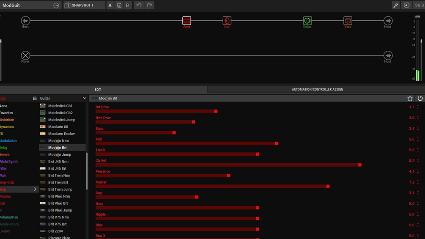Choose the Volume/Pan category
Screen dimensions: 425x239
[x=9, y=217]
